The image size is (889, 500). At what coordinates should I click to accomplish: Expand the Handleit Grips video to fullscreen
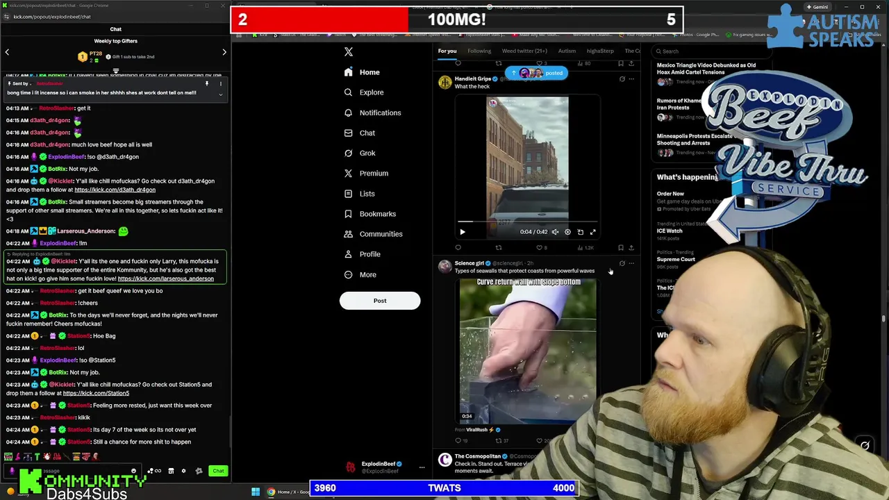point(592,232)
